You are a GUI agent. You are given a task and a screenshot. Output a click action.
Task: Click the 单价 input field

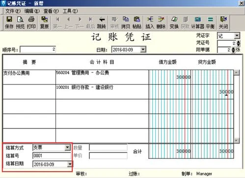coord(108,155)
